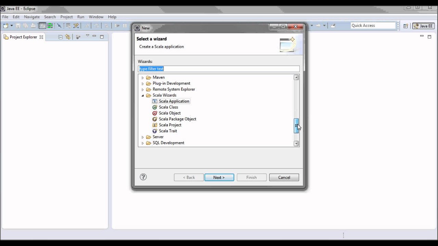Open the File menu
The image size is (438, 246).
(5, 17)
